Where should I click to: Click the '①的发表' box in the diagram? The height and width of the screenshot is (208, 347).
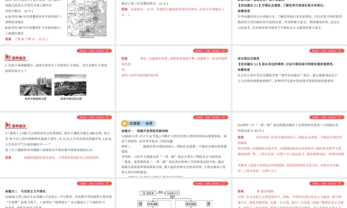pyautogui.click(x=148, y=193)
